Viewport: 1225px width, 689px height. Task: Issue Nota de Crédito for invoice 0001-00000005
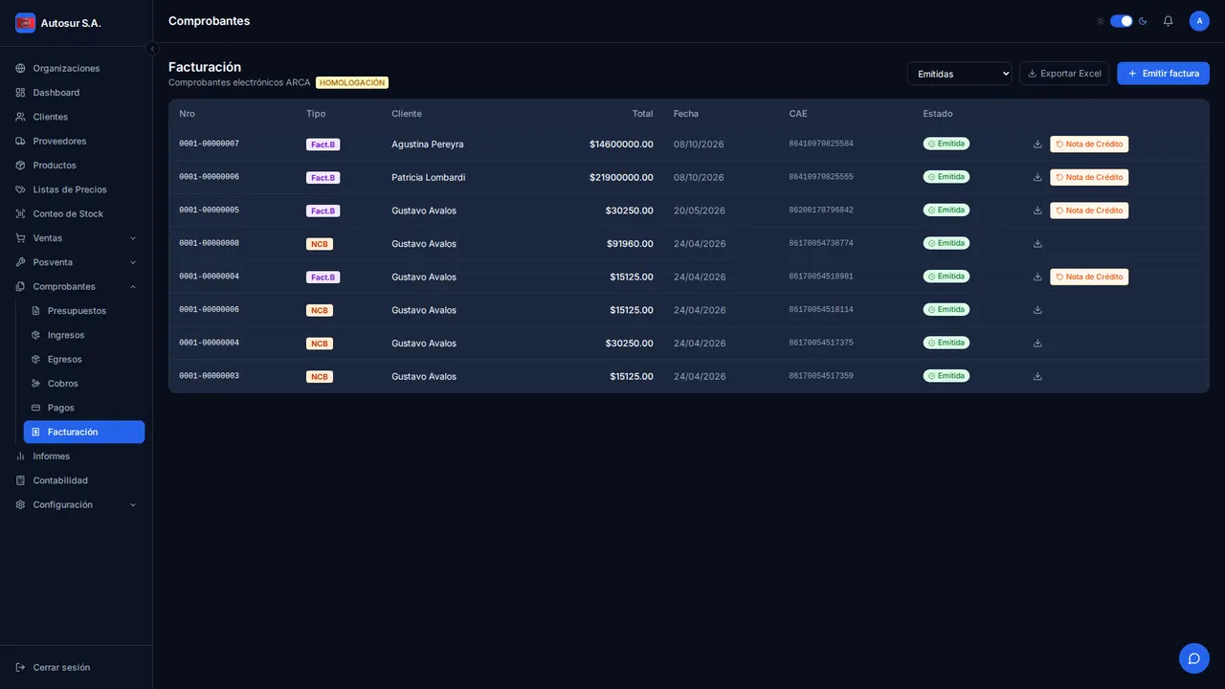point(1089,211)
